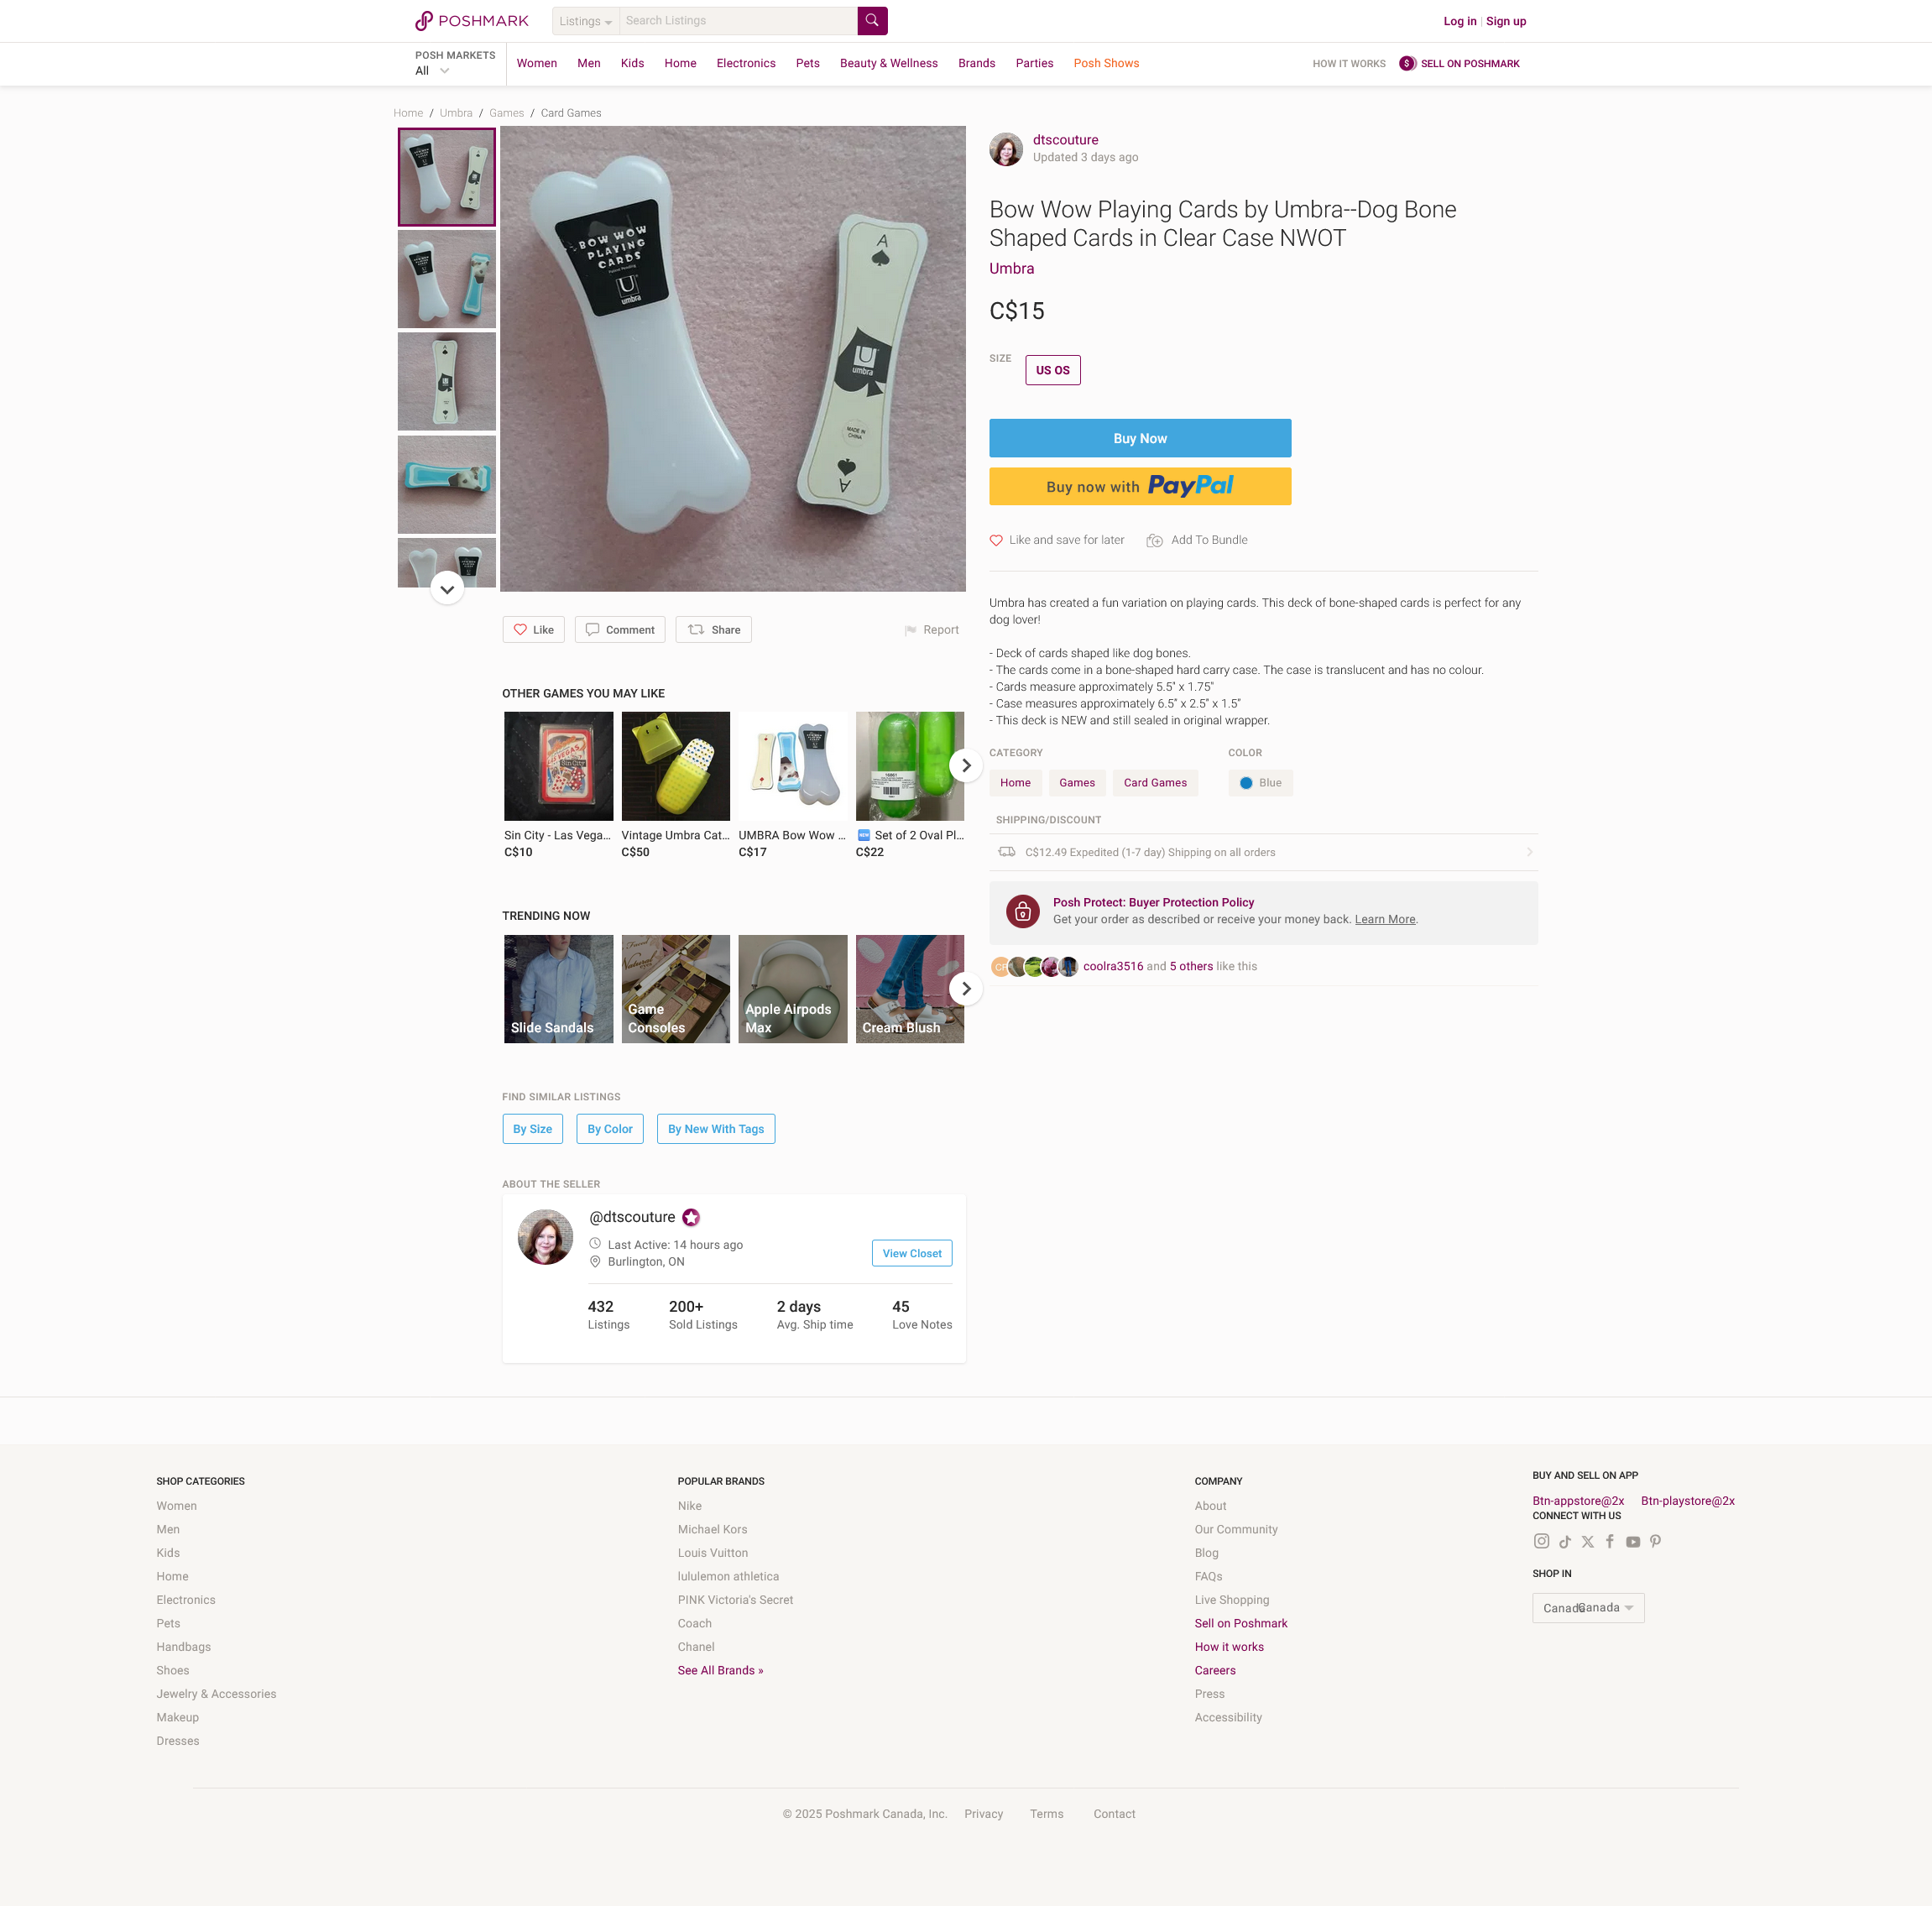The width and height of the screenshot is (1932, 1906).
Task: Click the Pinterest icon in footer
Action: click(1656, 1542)
